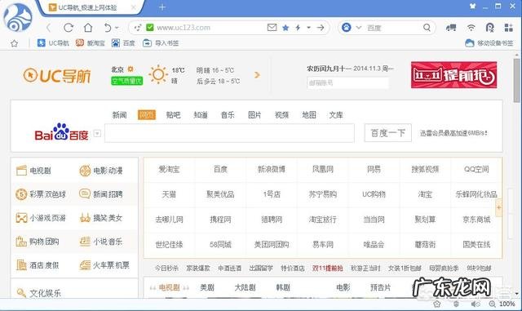Close the UC导航 tab
Viewport: 522px width, 311px height.
134,7
